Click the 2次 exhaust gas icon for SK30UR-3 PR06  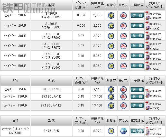click(x=123, y=36)
